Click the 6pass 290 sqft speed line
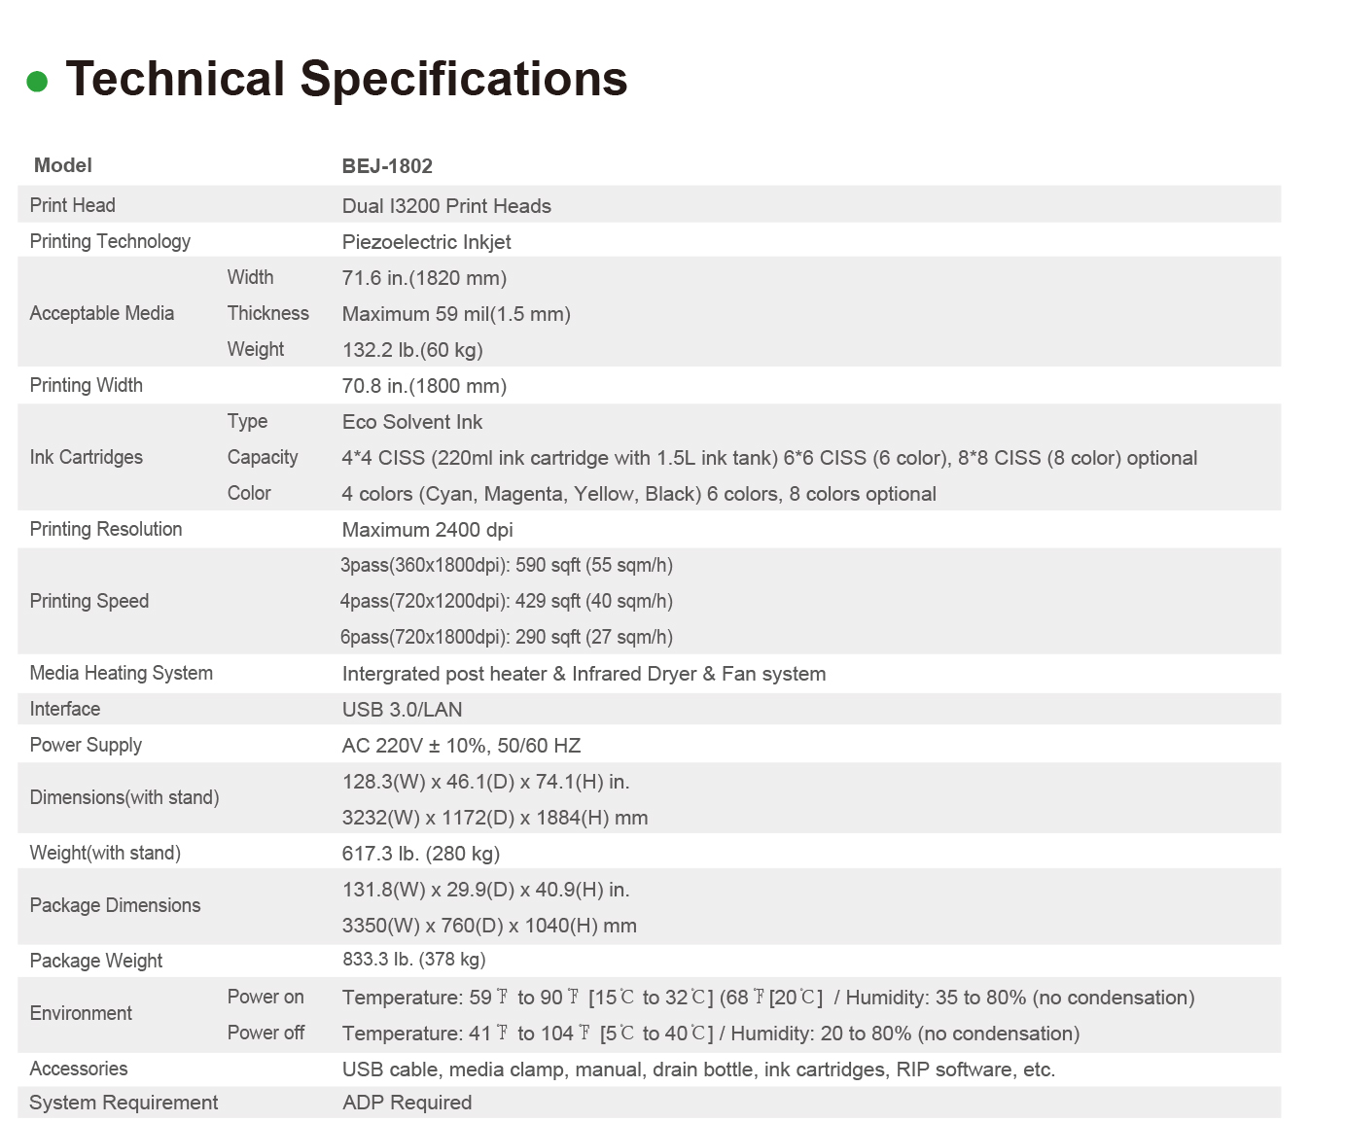Viewport: 1346px width, 1122px height. [506, 637]
